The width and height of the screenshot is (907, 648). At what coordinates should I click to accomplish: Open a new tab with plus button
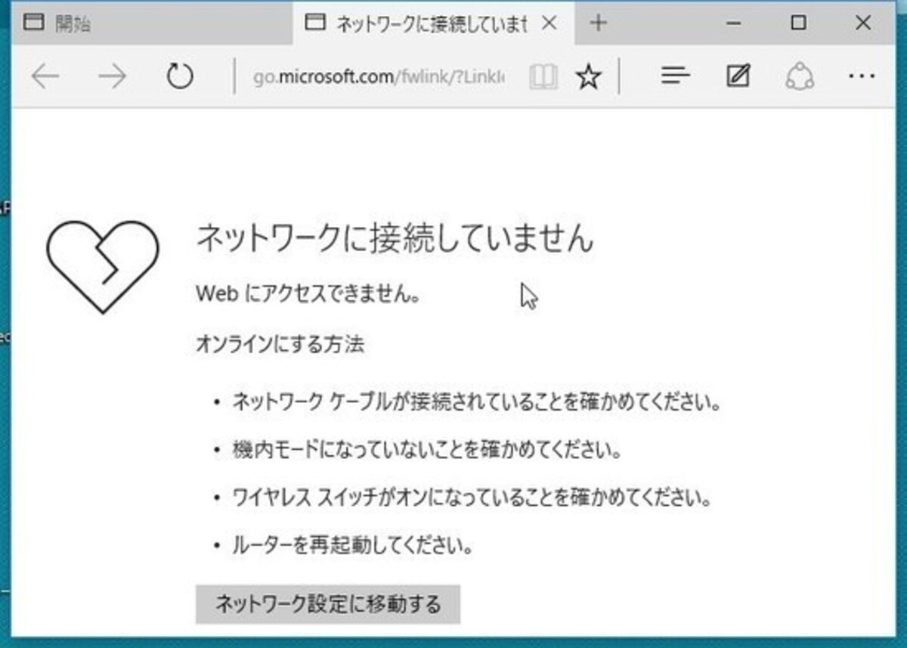coord(598,23)
